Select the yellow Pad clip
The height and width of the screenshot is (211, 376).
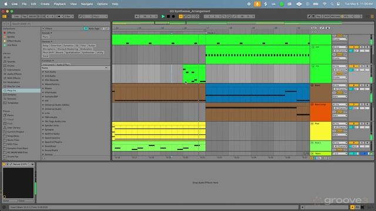pyautogui.click(x=159, y=131)
